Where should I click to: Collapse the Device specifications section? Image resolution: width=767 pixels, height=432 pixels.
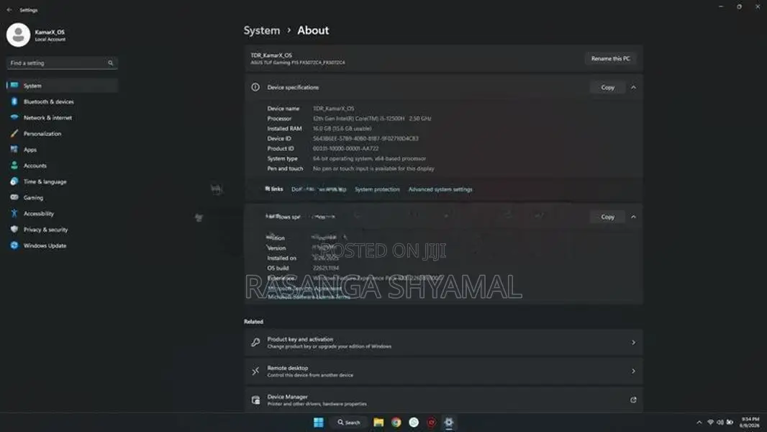tap(633, 87)
